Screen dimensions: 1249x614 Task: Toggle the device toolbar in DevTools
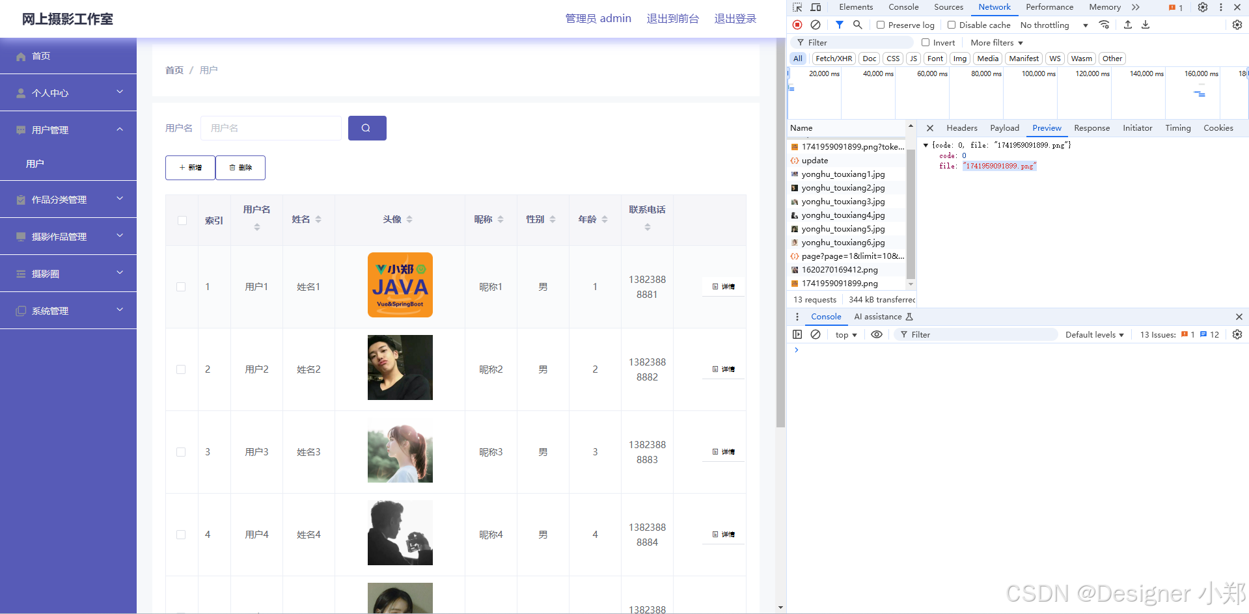click(815, 7)
